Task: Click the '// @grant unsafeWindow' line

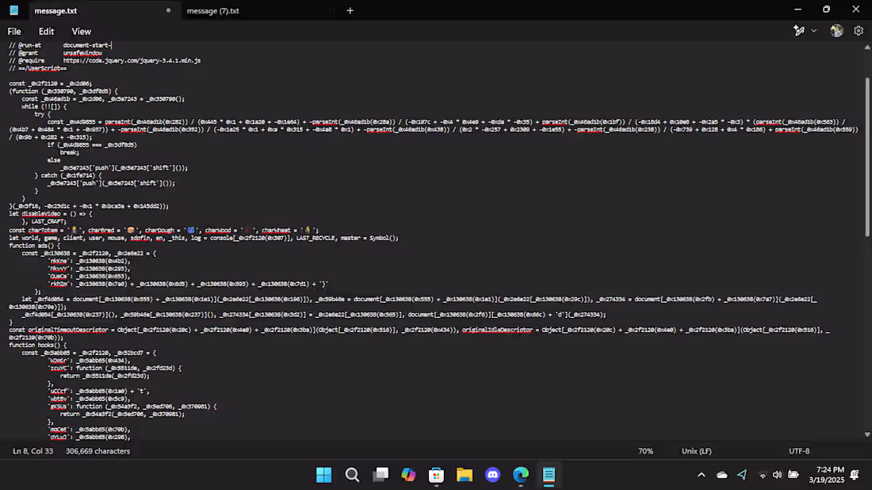Action: (55, 53)
